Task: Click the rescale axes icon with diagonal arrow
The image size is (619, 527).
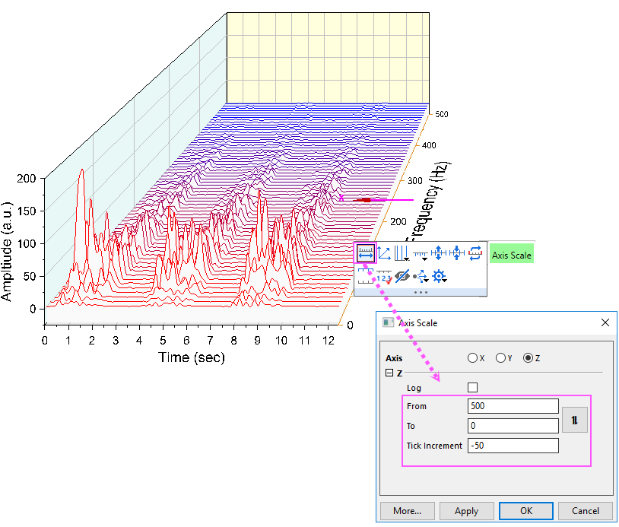Action: 384,253
